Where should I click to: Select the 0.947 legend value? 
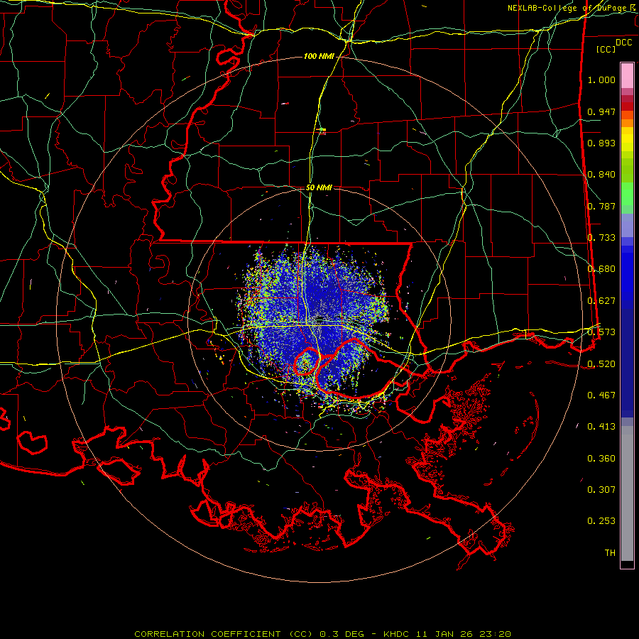601,111
